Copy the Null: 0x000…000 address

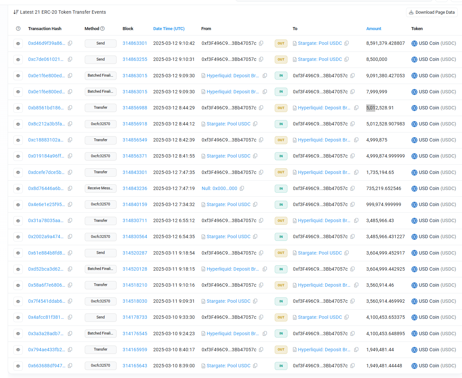click(x=242, y=188)
